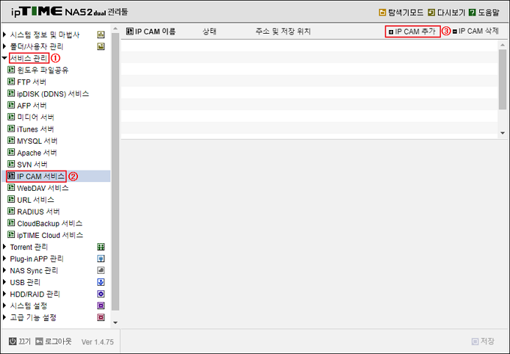Click the icon beside NAS Sync 관리
Viewport: 510px width, 354px height.
100,270
